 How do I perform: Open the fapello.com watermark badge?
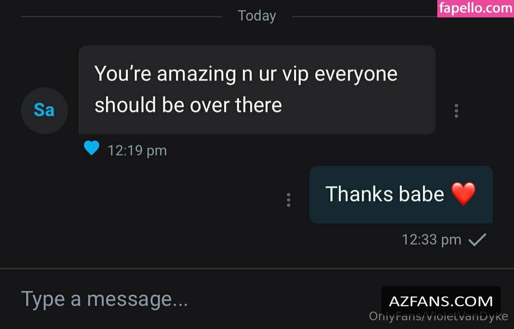pyautogui.click(x=475, y=8)
